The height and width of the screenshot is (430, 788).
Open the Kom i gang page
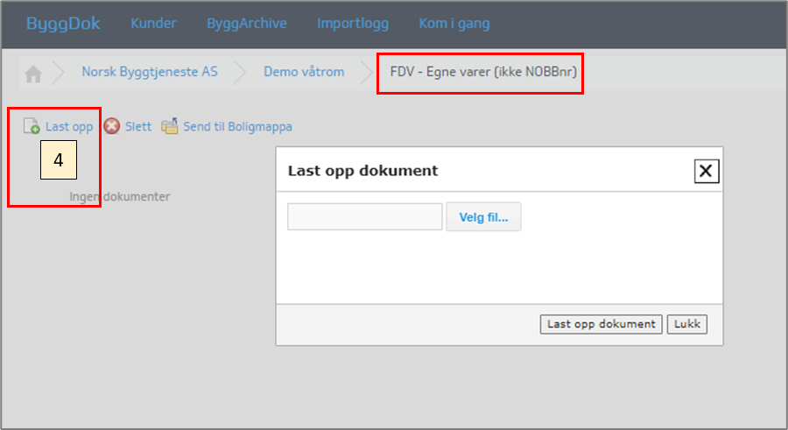coord(454,24)
